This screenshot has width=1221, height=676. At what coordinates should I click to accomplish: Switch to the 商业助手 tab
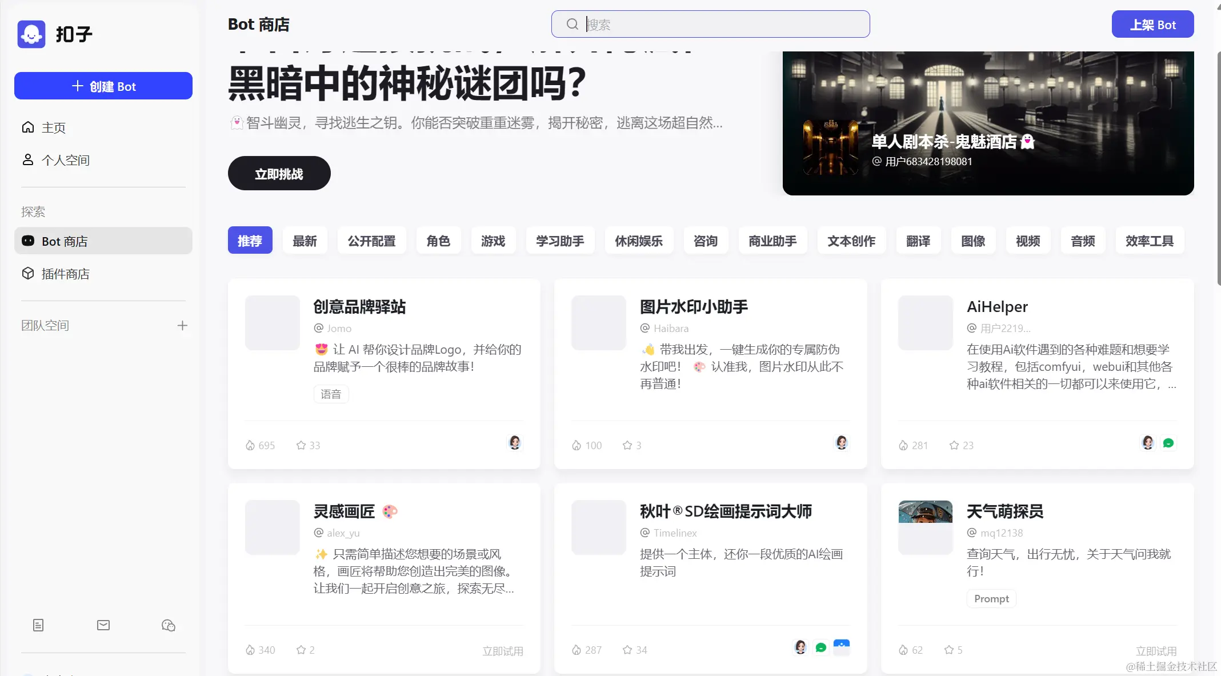pyautogui.click(x=772, y=241)
